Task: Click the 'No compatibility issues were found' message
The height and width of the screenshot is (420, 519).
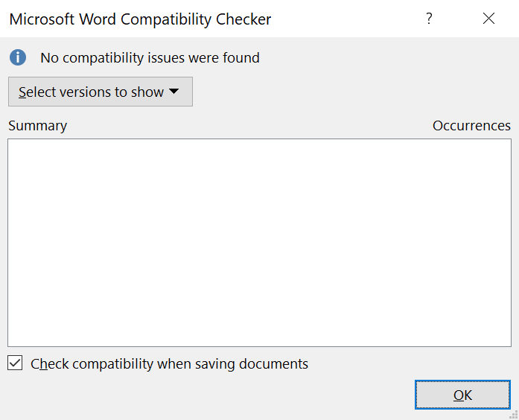Action: [150, 58]
